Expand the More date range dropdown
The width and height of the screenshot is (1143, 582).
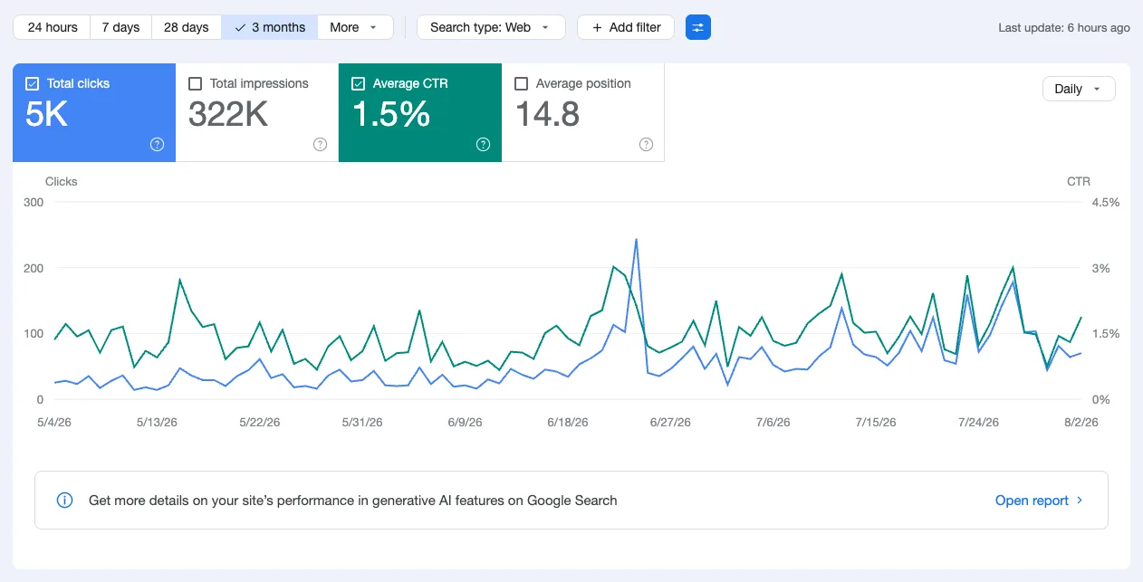(x=355, y=27)
